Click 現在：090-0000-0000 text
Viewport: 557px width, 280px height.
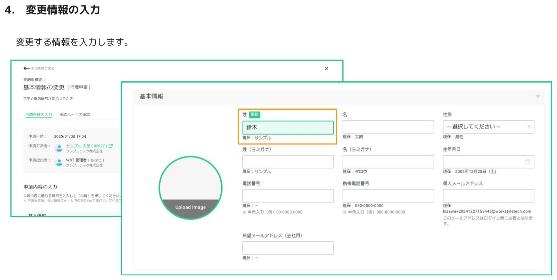click(x=363, y=206)
